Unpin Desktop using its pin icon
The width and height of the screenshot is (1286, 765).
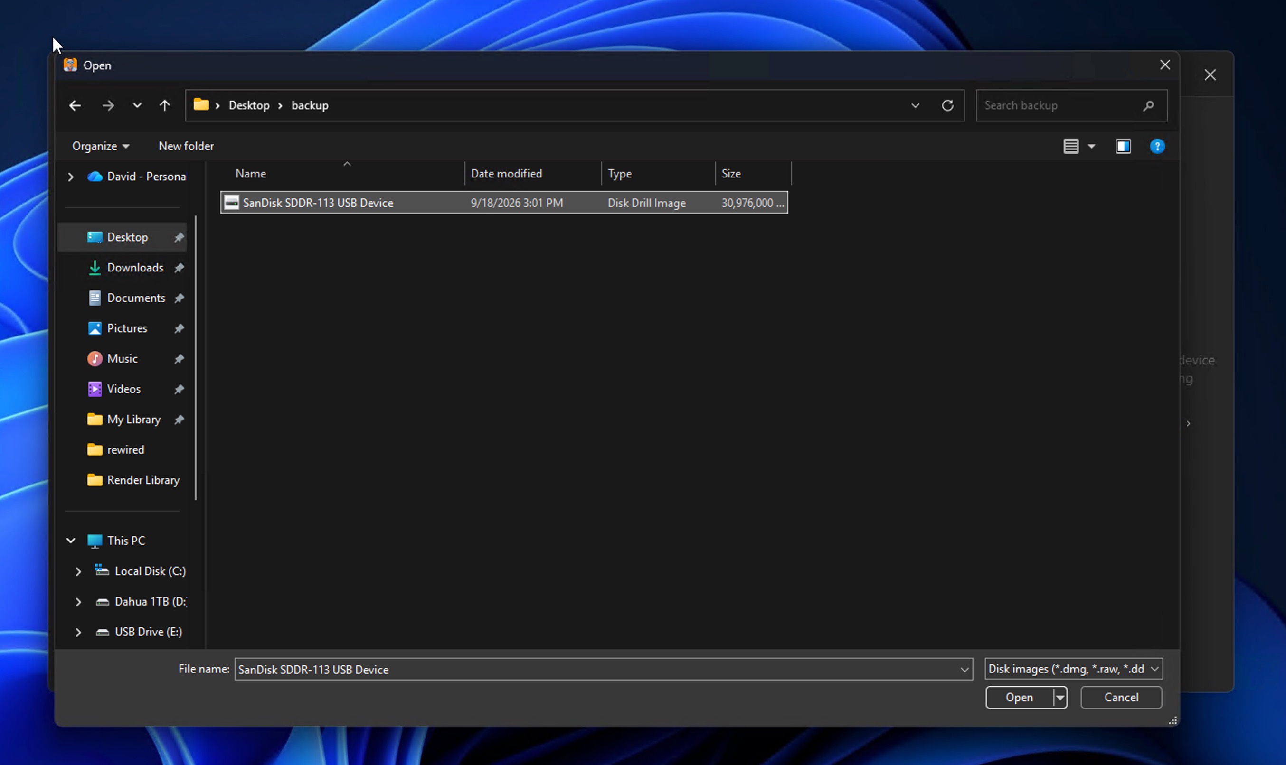179,238
